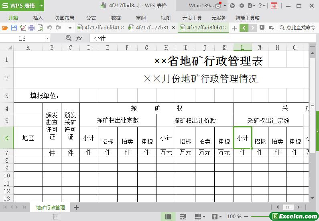Select the 填报单位： cell

tap(47, 95)
